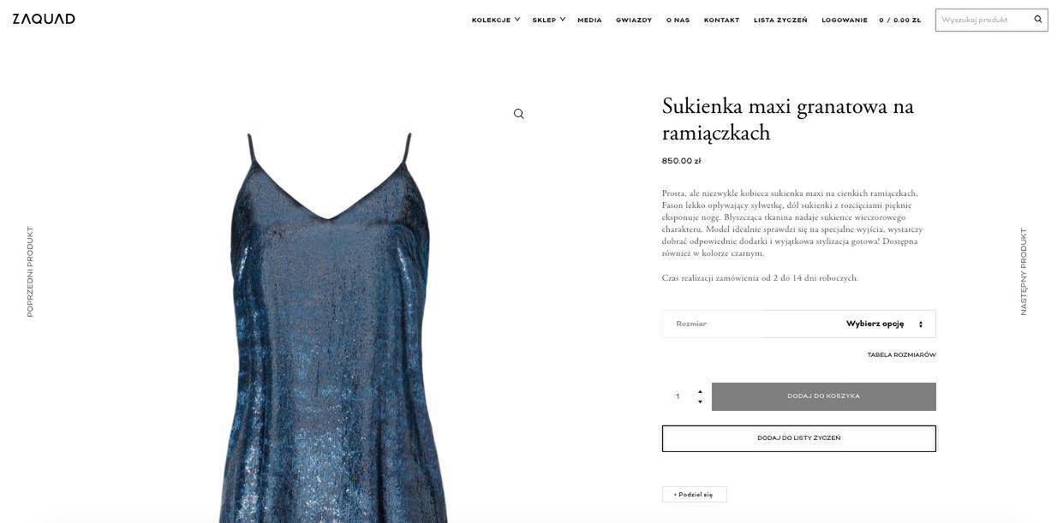Go to the Media page
1063x523 pixels.
point(589,20)
